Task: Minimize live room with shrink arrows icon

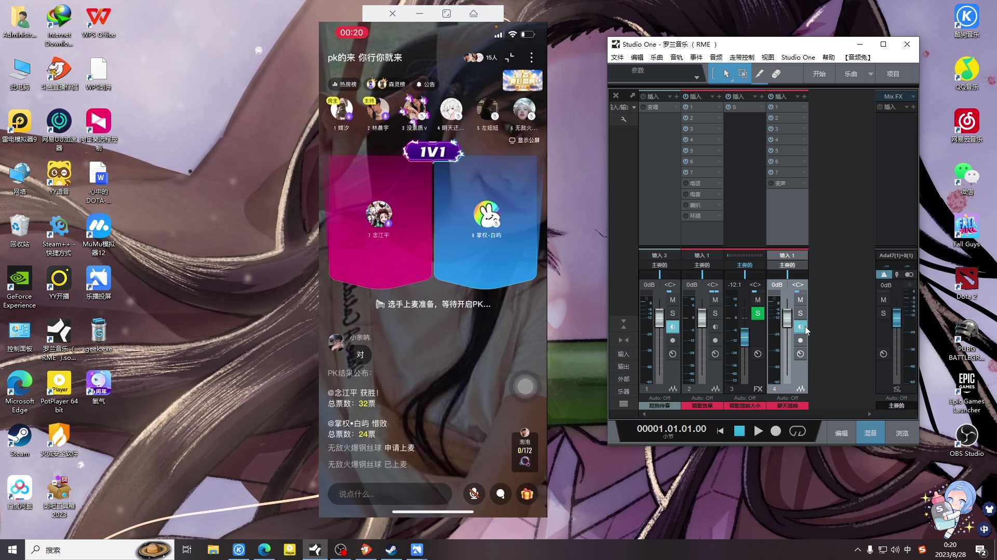Action: [x=510, y=57]
